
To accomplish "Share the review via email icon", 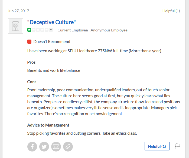I will 56,147.
